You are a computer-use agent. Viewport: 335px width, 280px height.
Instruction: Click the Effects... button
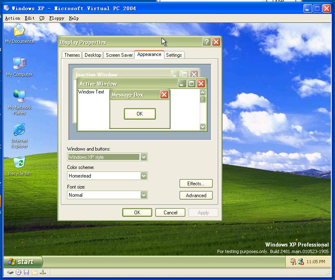tap(196, 183)
